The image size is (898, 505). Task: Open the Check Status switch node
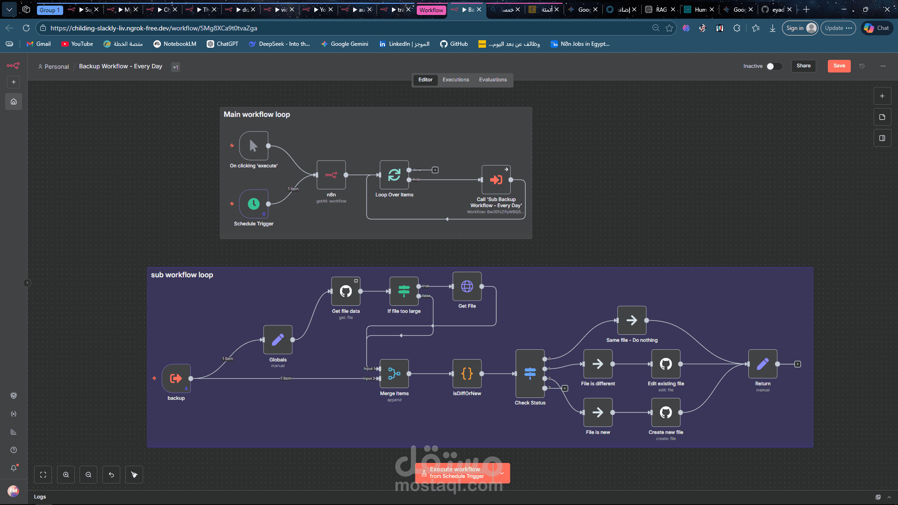(529, 374)
